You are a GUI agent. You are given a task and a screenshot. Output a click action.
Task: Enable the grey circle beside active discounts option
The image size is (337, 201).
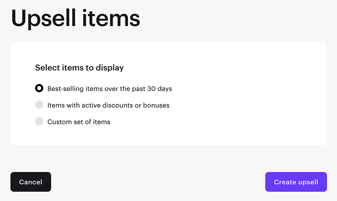click(39, 105)
